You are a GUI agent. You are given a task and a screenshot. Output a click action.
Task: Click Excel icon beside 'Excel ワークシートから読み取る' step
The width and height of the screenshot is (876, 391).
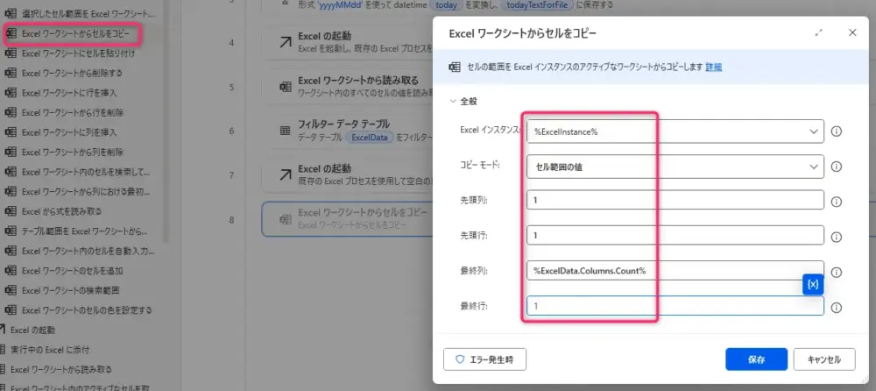point(286,86)
